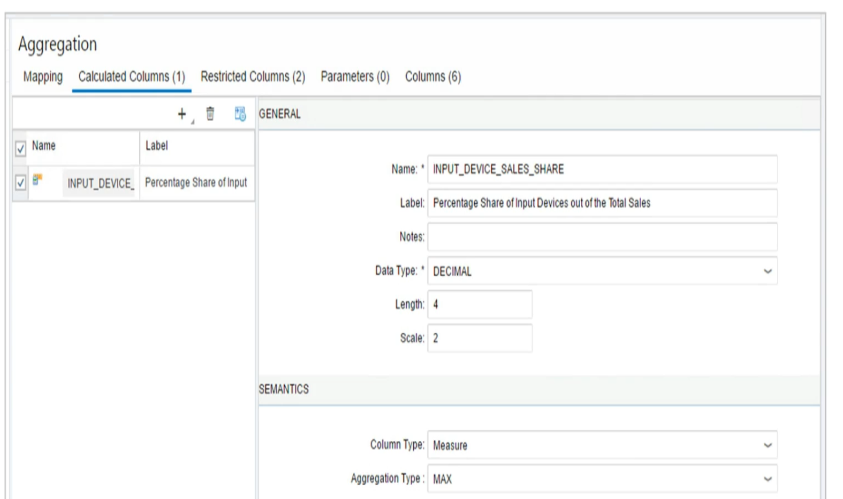Delete selected column using trash icon
This screenshot has height=499, width=843.
210,113
